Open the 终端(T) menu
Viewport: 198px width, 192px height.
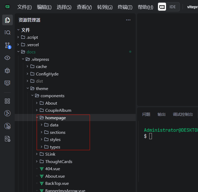(x=125, y=7)
